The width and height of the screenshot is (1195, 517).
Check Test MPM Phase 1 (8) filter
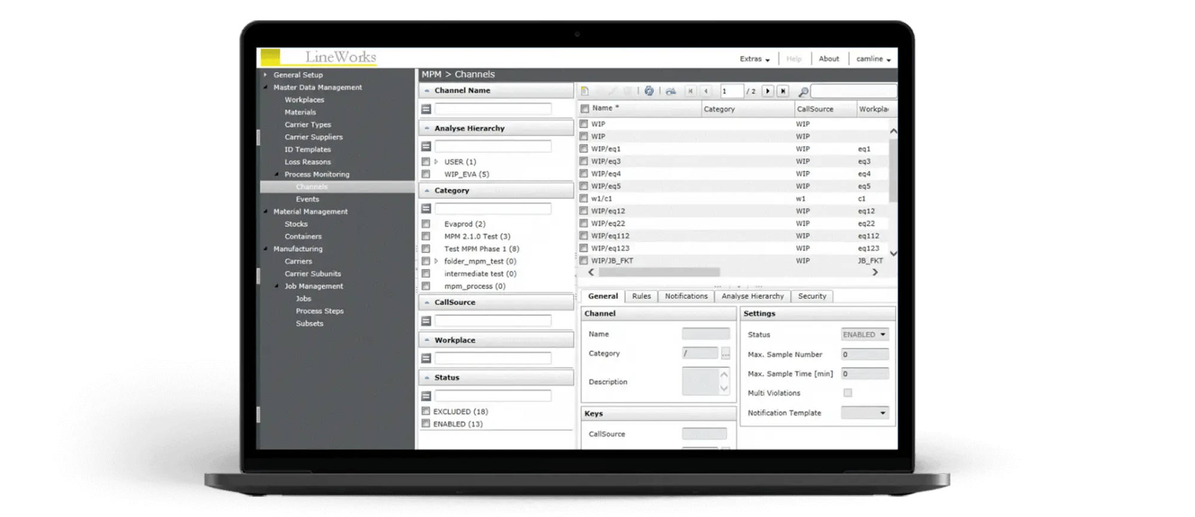[426, 249]
